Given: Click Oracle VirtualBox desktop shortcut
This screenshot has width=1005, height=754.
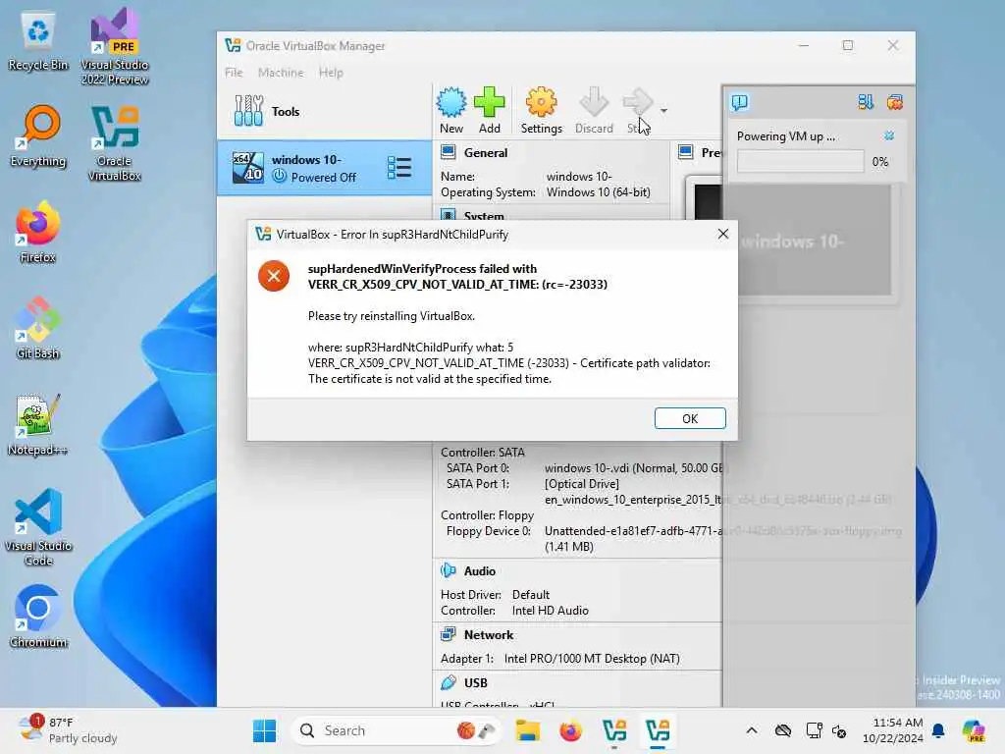Looking at the screenshot, I should coord(115,143).
